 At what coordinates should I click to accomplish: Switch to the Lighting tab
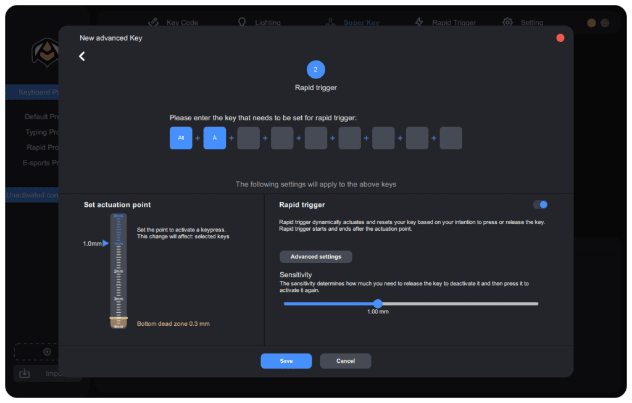pyautogui.click(x=259, y=23)
